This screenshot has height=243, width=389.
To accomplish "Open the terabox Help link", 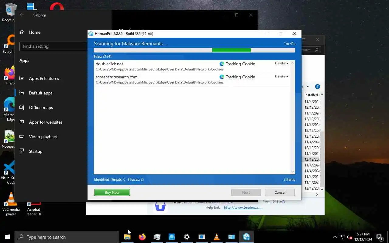I will (243, 207).
